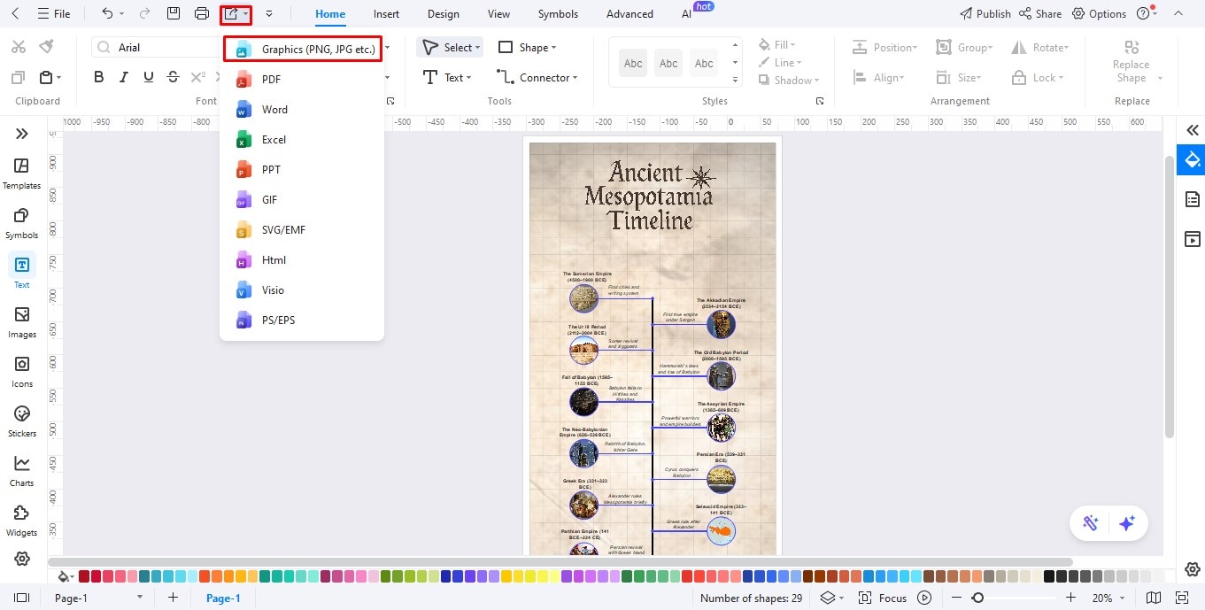Open the Fill style pane on right
Image resolution: width=1205 pixels, height=610 pixels.
(x=1192, y=160)
